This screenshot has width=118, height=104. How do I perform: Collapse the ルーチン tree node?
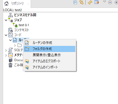pos(11,40)
